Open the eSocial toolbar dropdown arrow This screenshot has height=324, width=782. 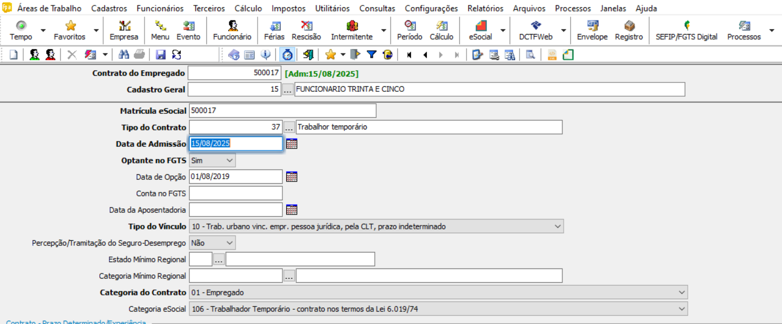pos(502,30)
